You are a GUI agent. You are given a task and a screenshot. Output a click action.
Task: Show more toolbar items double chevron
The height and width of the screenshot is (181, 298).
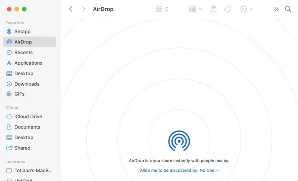coord(276,9)
